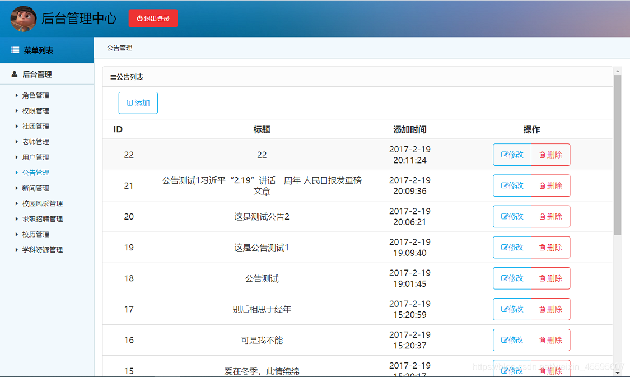Click 删除 for 公告测试 row 18
This screenshot has height=377, width=630.
tap(550, 278)
